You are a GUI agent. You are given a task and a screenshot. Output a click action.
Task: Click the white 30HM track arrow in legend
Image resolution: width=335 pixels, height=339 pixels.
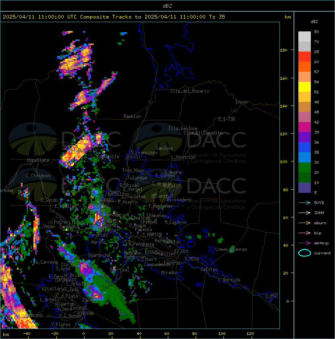(x=304, y=213)
